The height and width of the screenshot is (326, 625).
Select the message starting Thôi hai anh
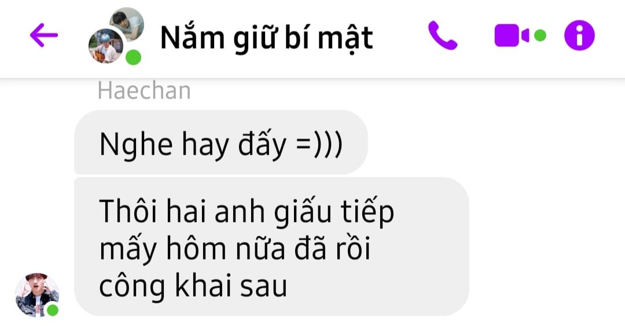[271, 247]
